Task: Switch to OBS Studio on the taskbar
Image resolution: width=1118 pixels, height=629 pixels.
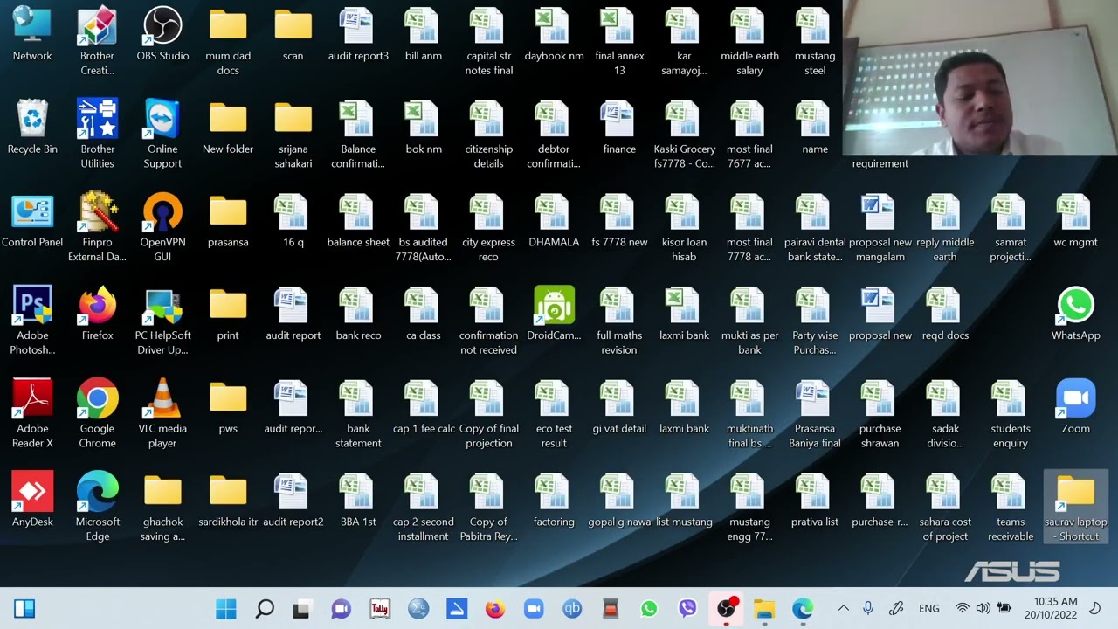Action: (726, 609)
